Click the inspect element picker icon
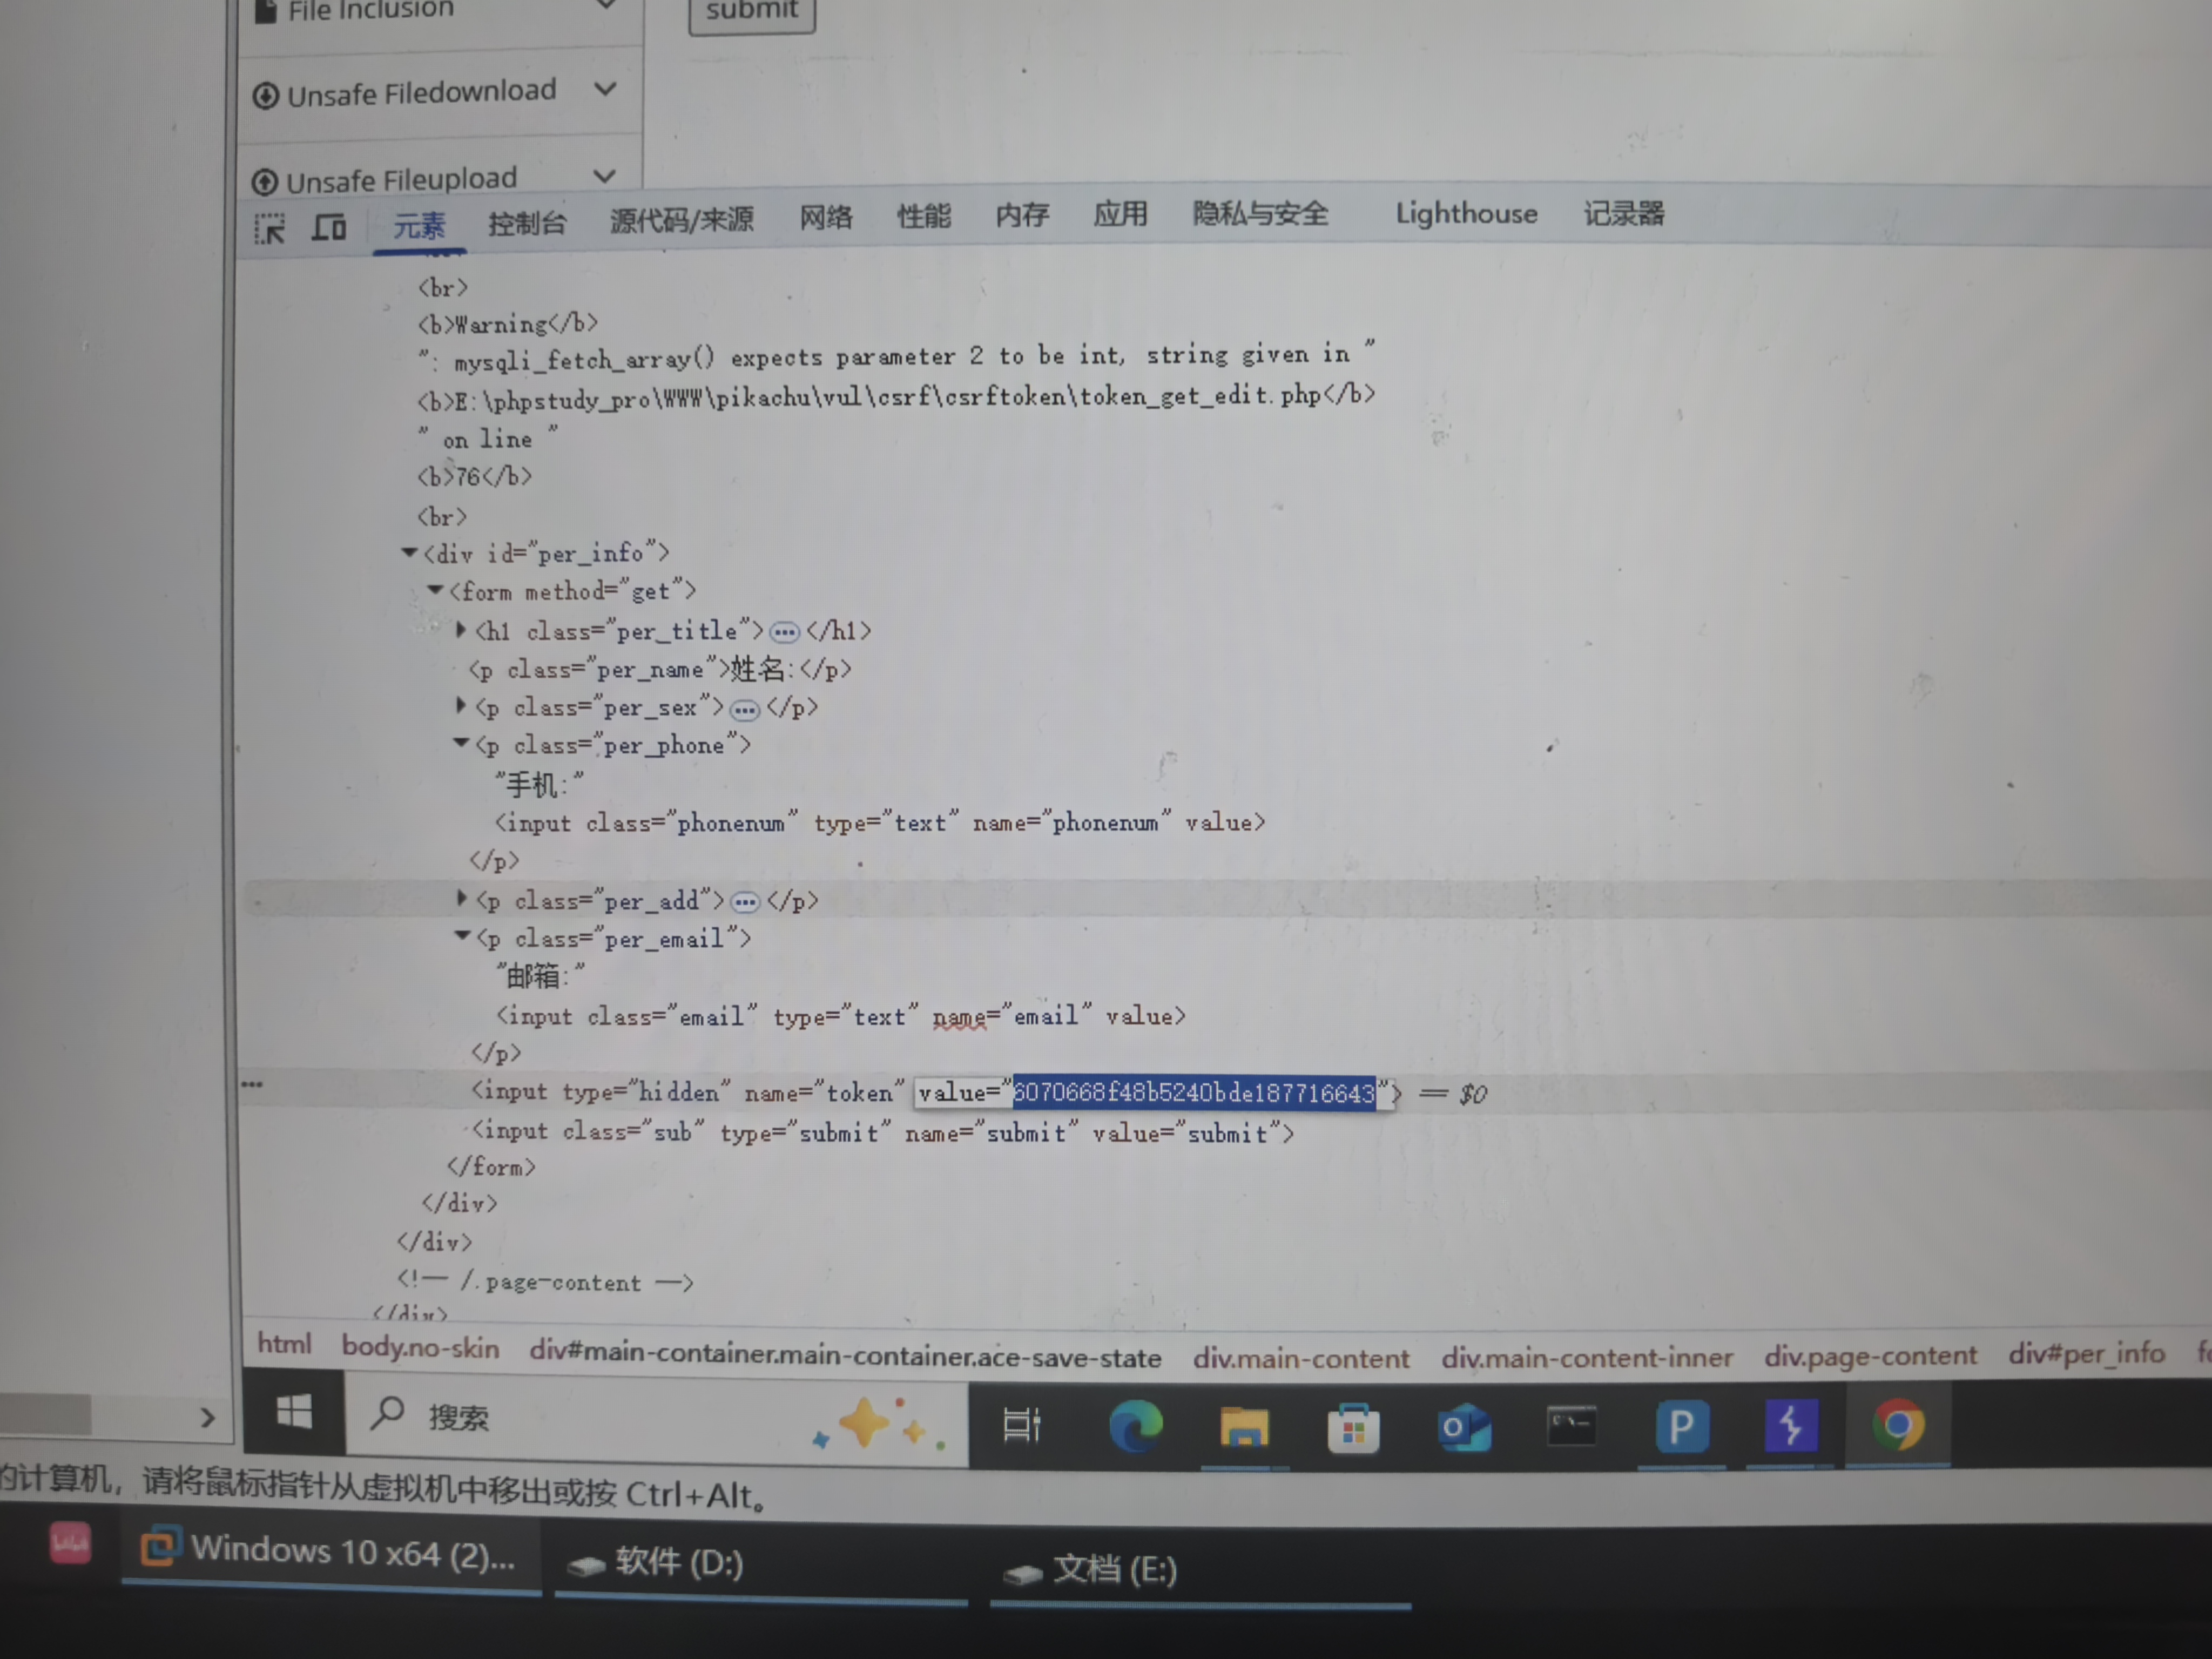The height and width of the screenshot is (1659, 2212). coord(269,229)
